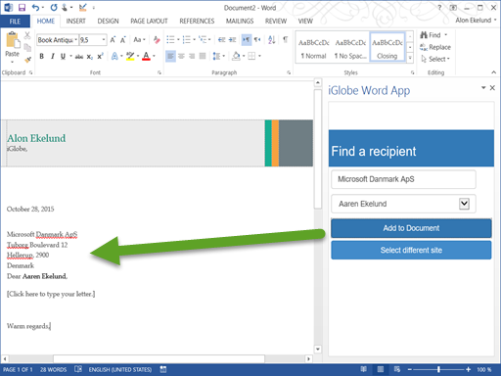The height and width of the screenshot is (376, 501).
Task: Open the font size dropdown
Action: click(104, 40)
